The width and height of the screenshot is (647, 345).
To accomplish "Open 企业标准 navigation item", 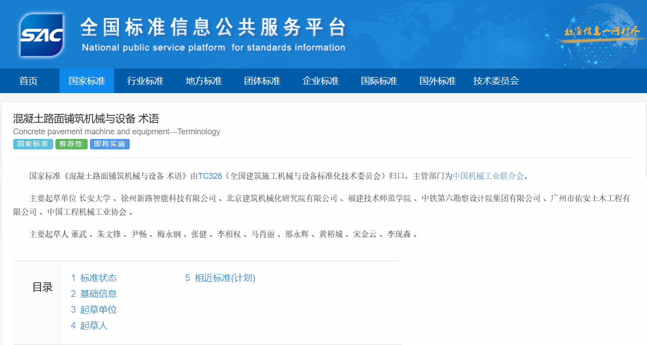I will pos(321,81).
